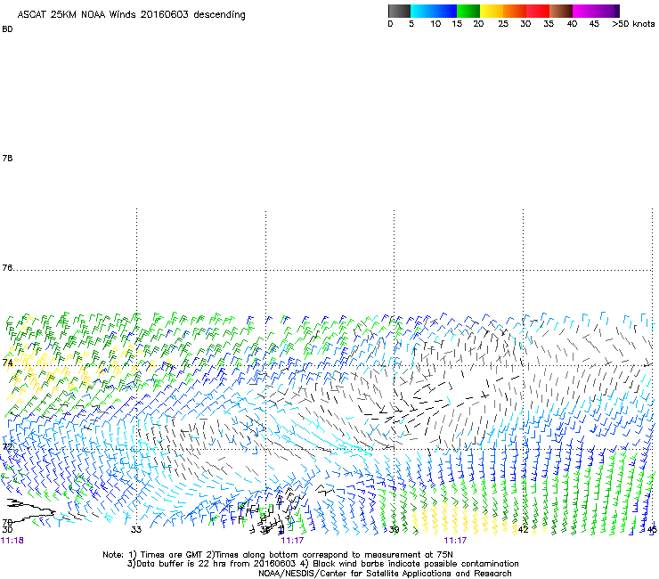Click the longitude 30 axis label
This screenshot has height=579, width=659.
pyautogui.click(x=7, y=530)
